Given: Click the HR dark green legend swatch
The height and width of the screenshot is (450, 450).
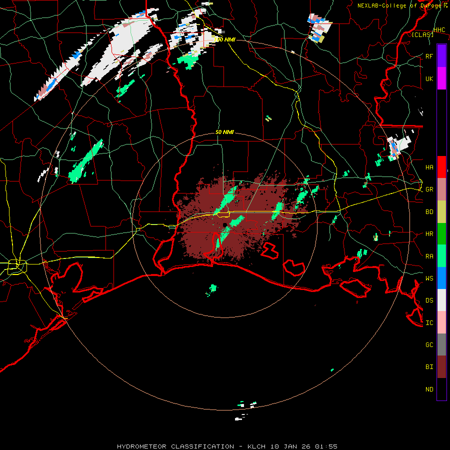Looking at the screenshot, I should pos(441,234).
